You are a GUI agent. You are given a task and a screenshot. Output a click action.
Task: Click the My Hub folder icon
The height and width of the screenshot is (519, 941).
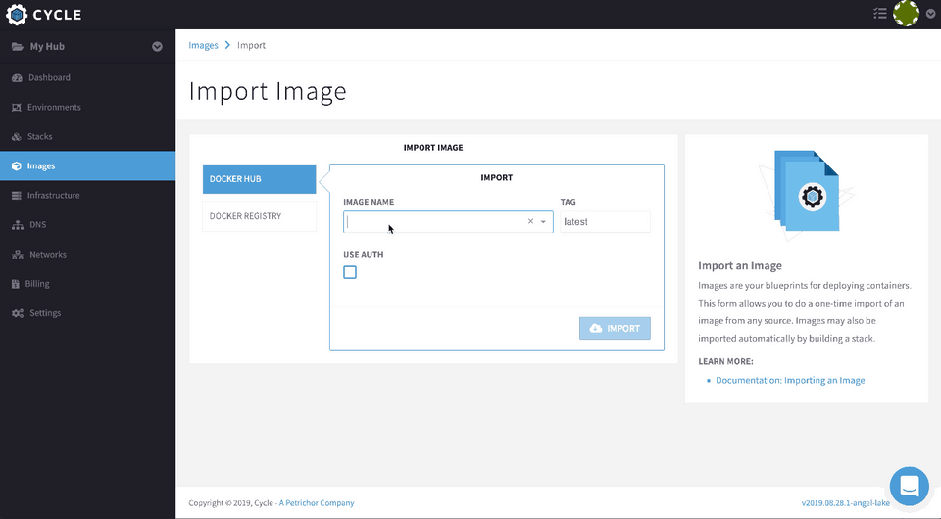(x=18, y=47)
